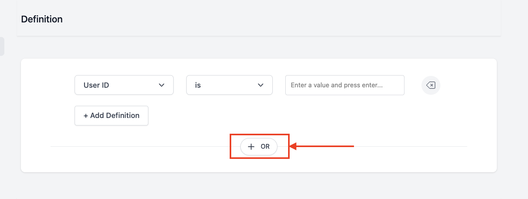This screenshot has width=528, height=199.
Task: Click the delete condition backspace icon
Action: coord(431,85)
